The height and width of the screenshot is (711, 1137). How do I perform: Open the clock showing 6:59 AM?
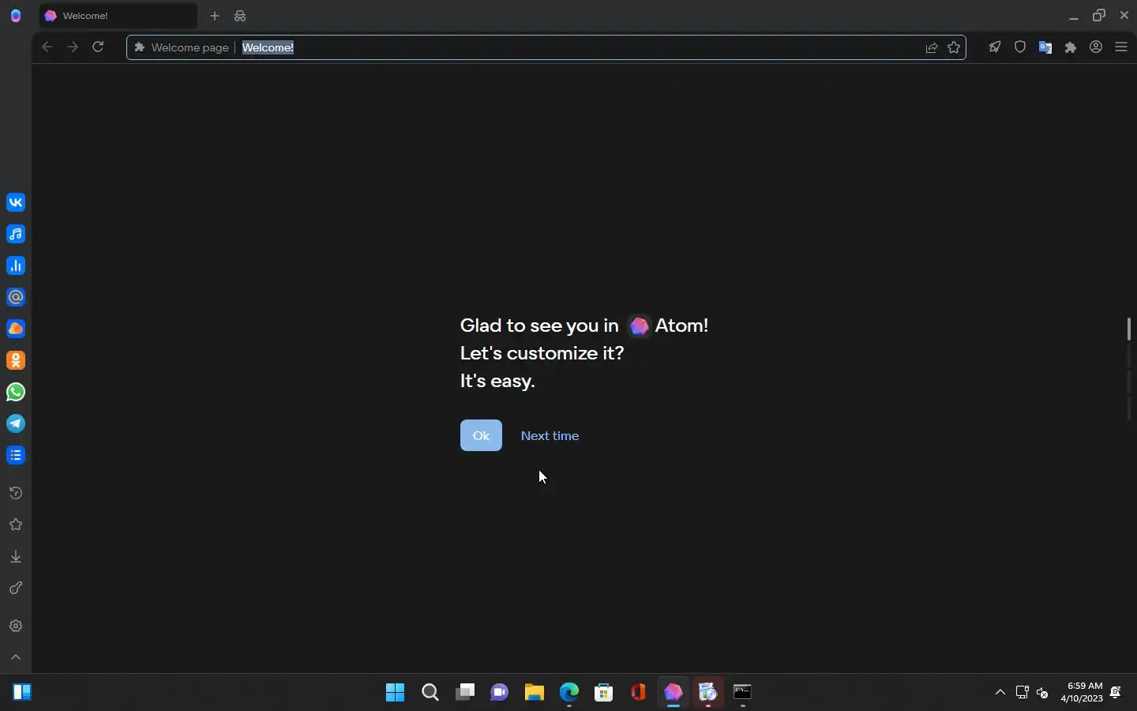point(1083,693)
